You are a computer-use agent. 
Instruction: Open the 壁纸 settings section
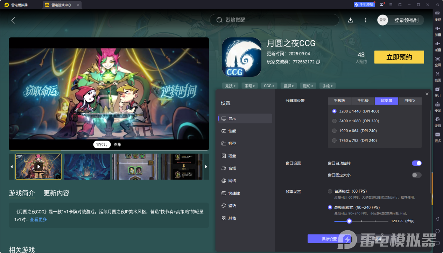point(245,206)
